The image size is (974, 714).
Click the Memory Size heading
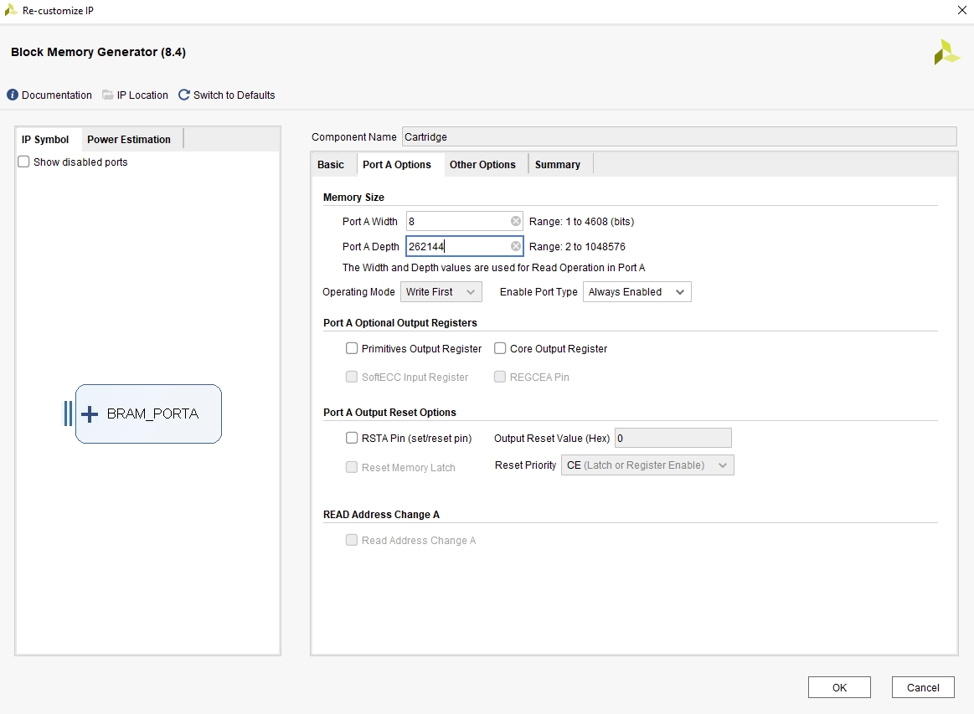click(x=353, y=198)
